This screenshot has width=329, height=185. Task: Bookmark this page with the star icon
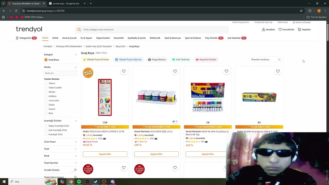(301, 11)
